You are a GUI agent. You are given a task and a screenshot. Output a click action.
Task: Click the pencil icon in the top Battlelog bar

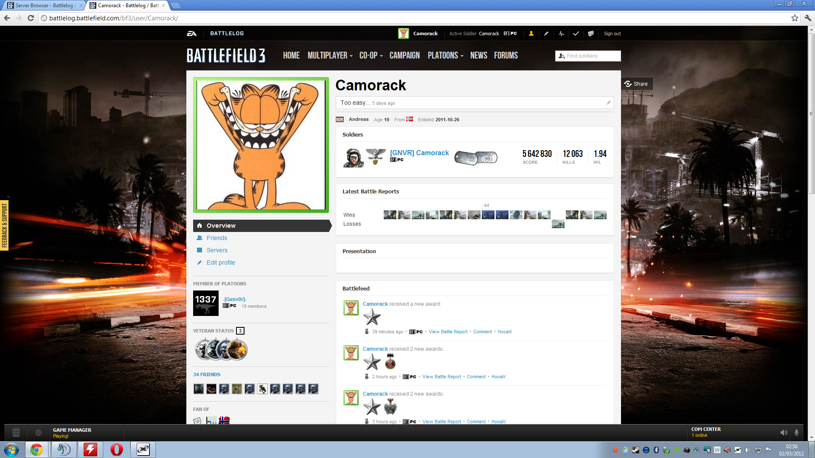pos(546,34)
